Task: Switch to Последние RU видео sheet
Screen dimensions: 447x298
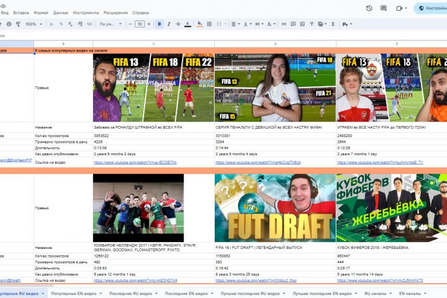Action: coord(130,294)
